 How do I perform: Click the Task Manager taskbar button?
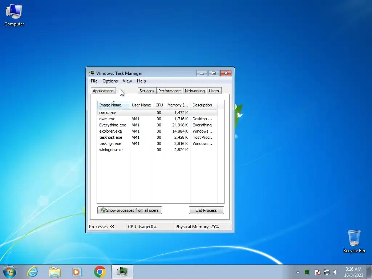tap(122, 272)
